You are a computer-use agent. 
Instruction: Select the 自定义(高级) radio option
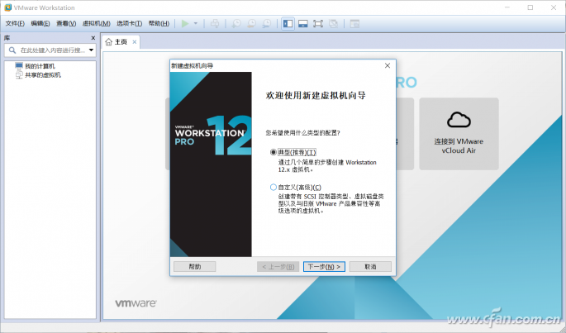[273, 187]
